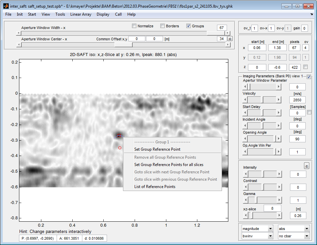
Task: Increase Gamma with right arrow
Action: coord(279,200)
